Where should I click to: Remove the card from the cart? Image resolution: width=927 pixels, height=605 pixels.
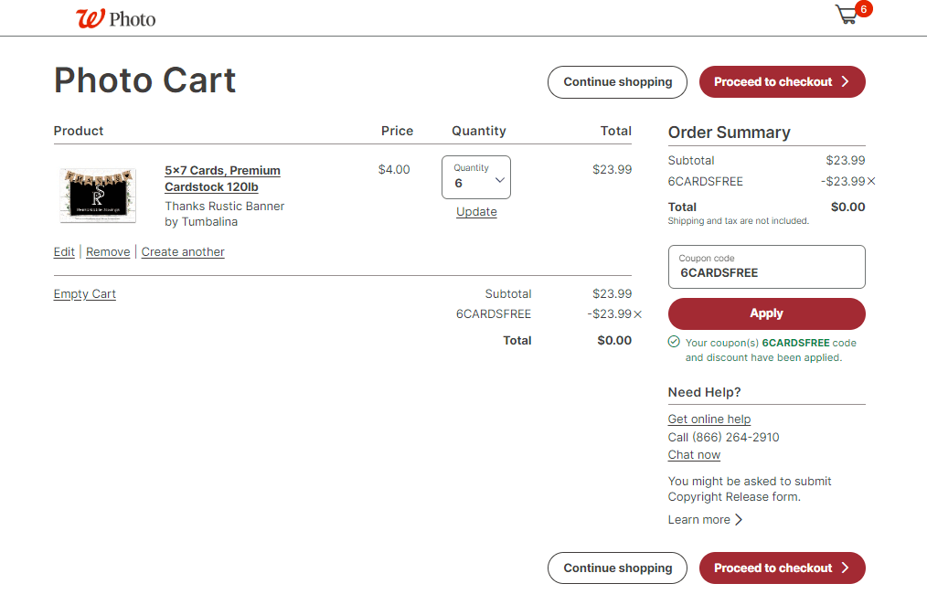[x=108, y=252]
